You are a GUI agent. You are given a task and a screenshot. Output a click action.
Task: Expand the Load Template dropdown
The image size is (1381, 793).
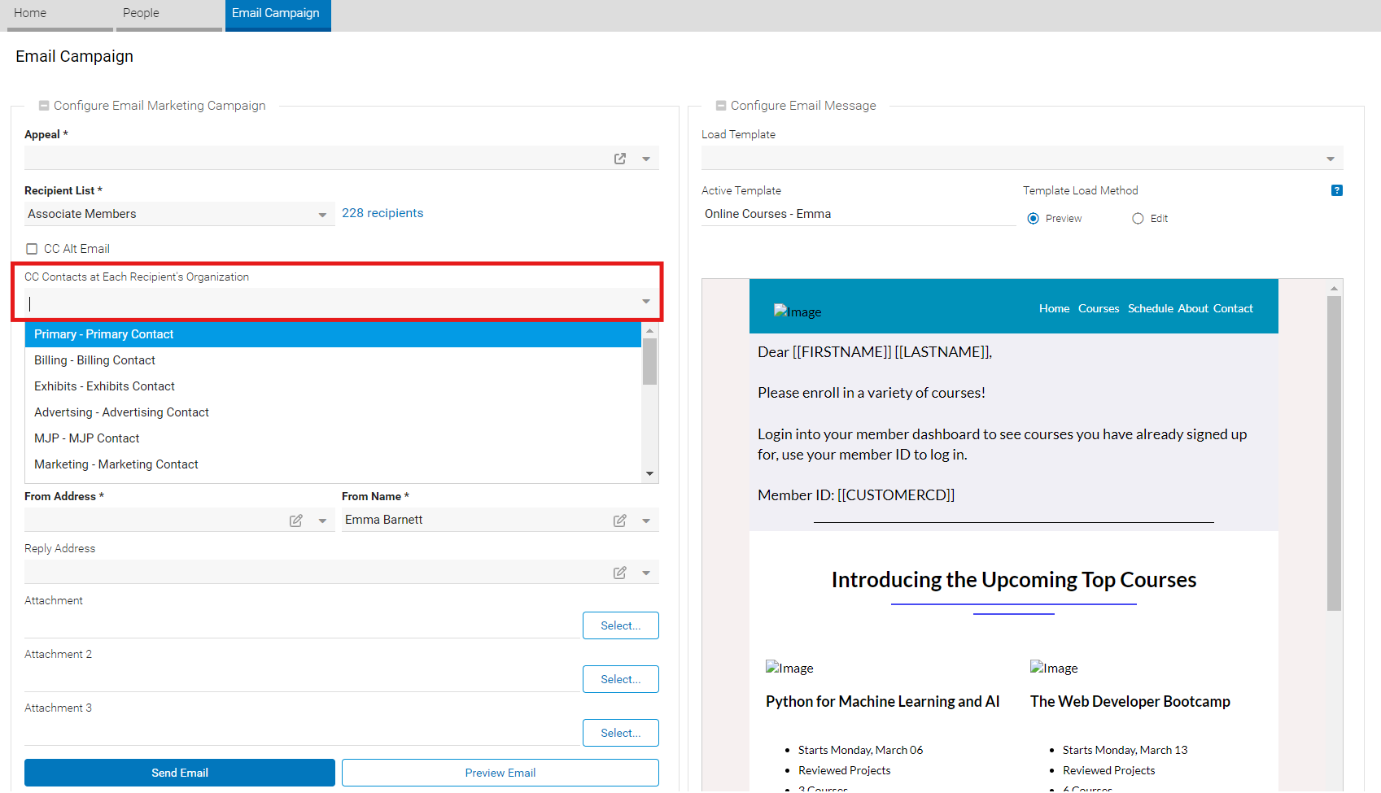click(x=1331, y=159)
